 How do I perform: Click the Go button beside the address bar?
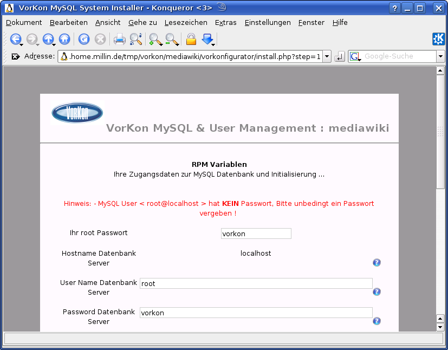340,56
